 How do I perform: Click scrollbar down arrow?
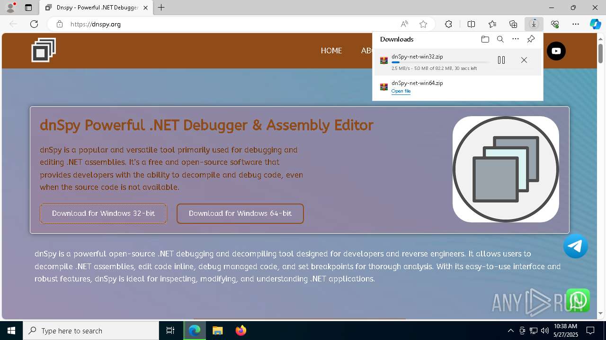[x=600, y=313]
